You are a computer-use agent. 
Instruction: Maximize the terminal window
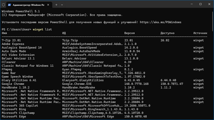point(200,4)
